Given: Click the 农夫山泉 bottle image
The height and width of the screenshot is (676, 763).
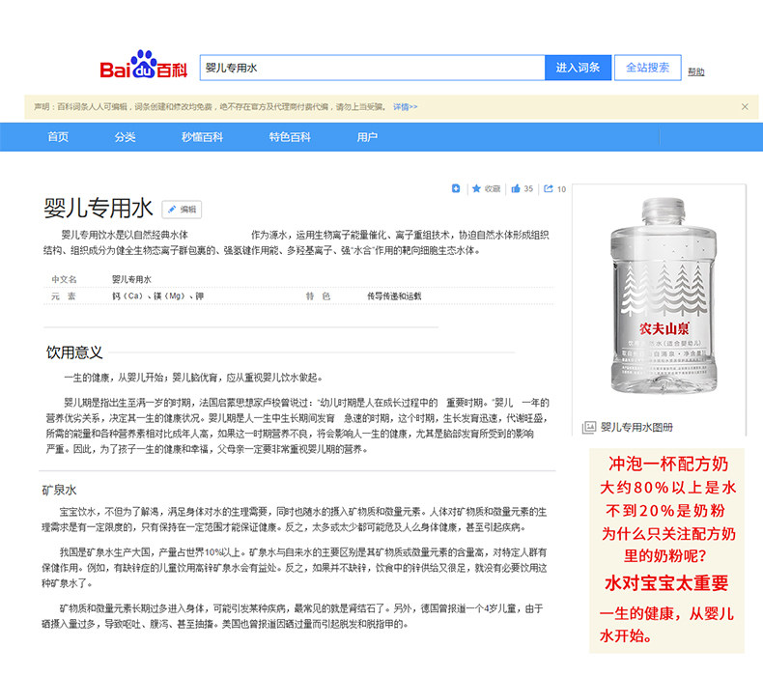Looking at the screenshot, I should coord(664,296).
